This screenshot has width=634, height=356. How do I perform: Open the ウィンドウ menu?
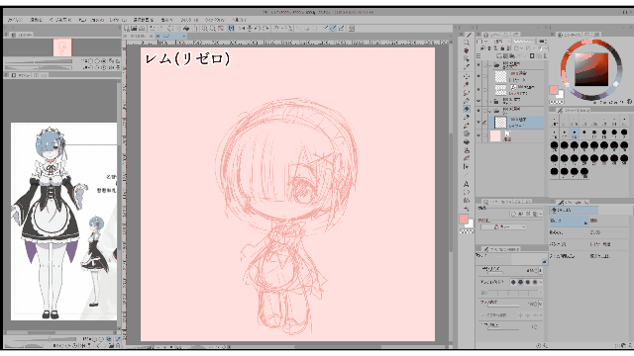pos(215,20)
